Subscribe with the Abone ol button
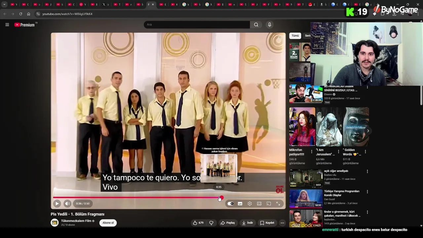 (108, 223)
